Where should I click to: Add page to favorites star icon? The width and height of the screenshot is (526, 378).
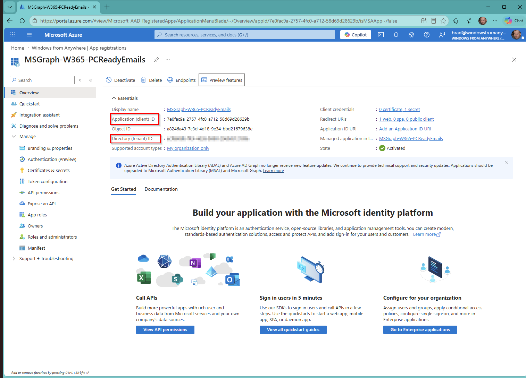point(443,21)
